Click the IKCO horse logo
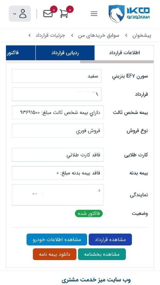The width and height of the screenshot is (160, 285). click(117, 14)
